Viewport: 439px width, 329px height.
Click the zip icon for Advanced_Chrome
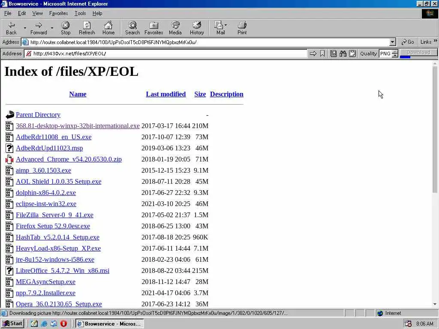[9, 159]
